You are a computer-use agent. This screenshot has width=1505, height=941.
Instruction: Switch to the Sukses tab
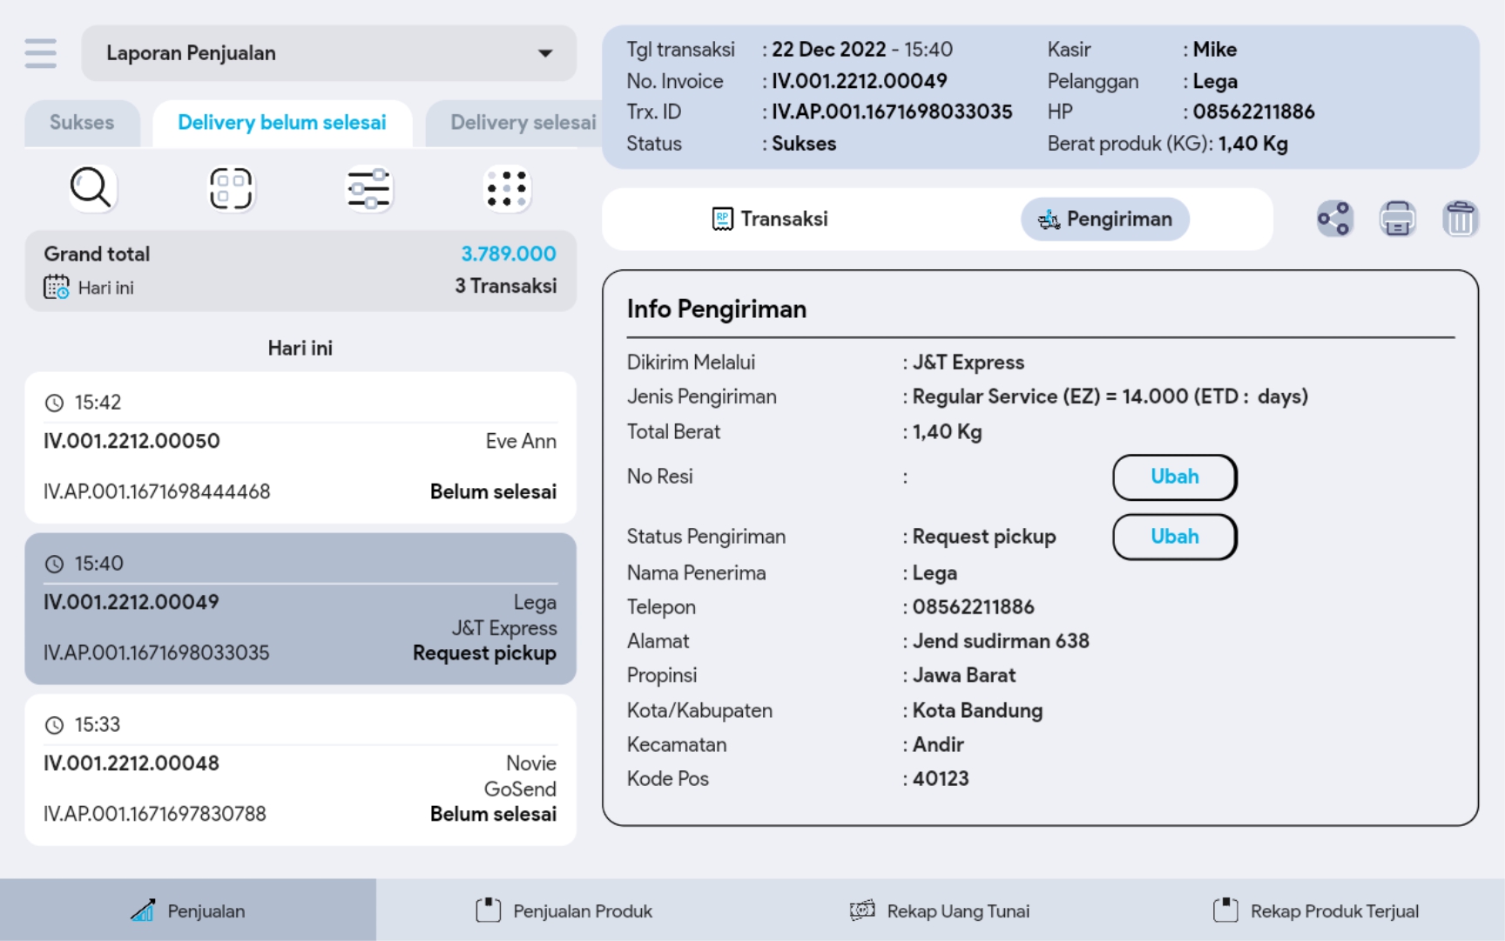(82, 123)
